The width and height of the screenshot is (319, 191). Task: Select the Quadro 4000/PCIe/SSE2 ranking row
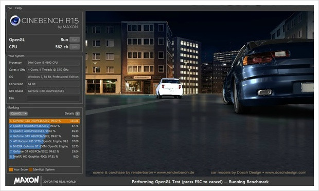tap(44, 131)
